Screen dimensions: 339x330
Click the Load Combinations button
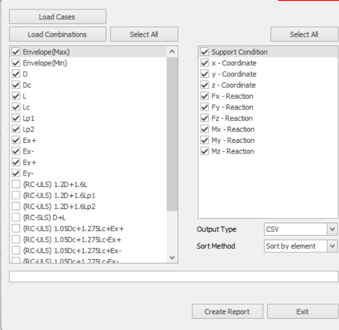[x=58, y=34]
